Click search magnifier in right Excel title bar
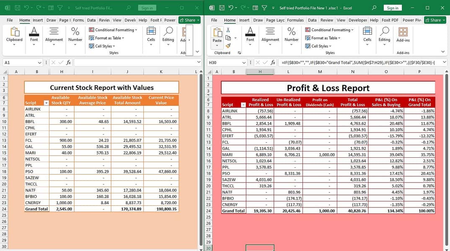This screenshot has height=251, width=450. point(374,8)
